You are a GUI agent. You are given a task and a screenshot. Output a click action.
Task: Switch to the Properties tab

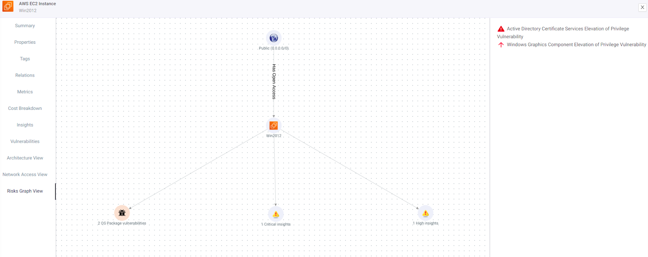[25, 42]
